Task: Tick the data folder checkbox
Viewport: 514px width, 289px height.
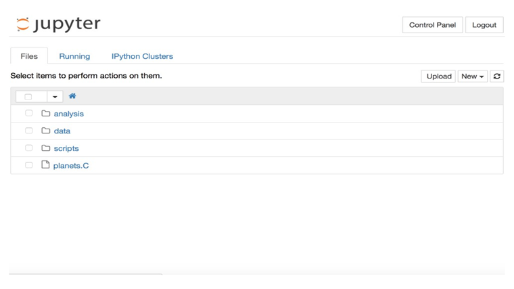Action: pos(29,131)
